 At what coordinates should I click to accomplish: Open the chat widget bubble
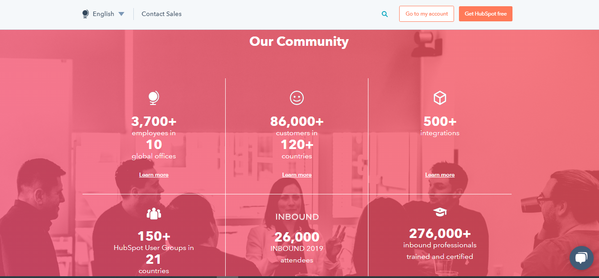click(x=582, y=258)
